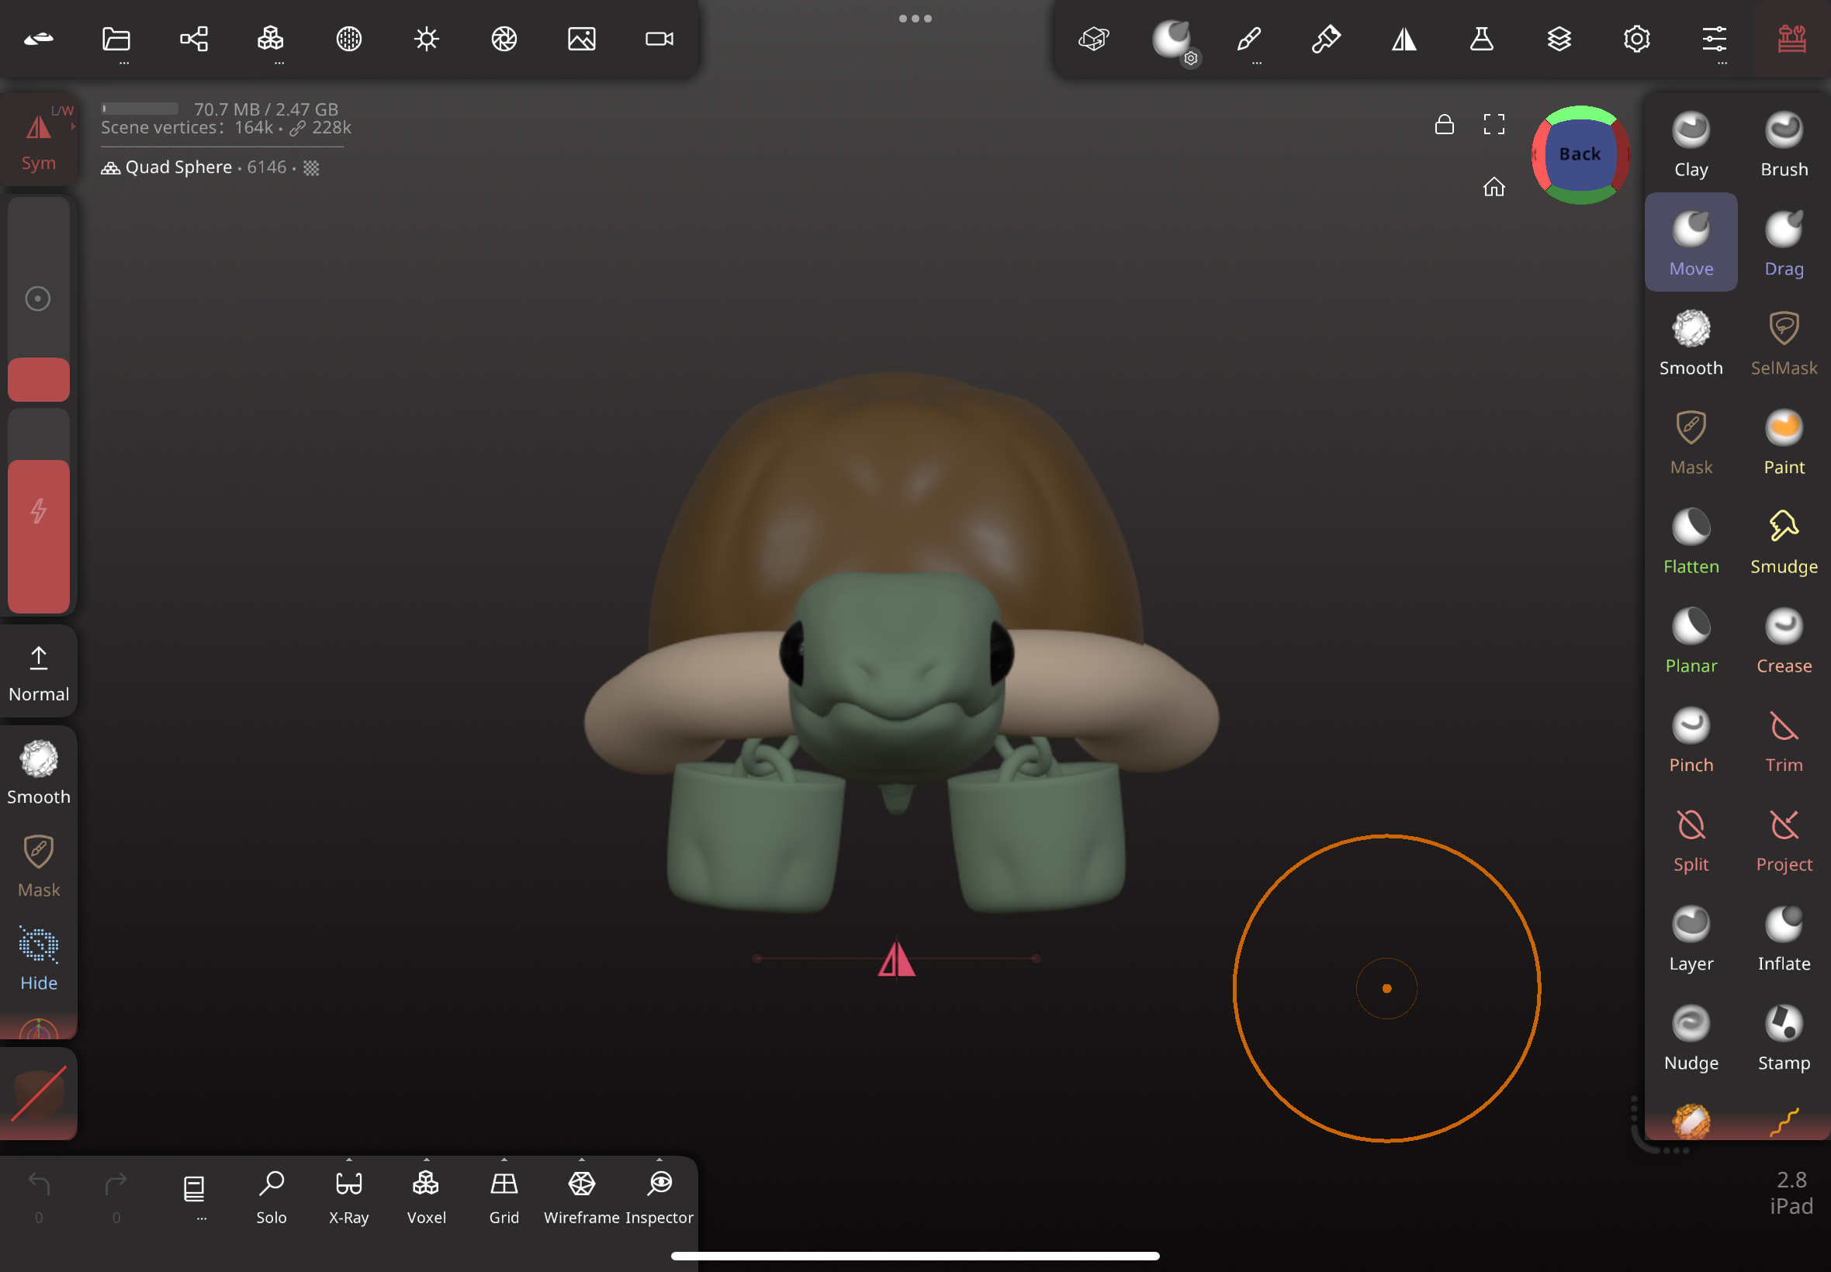Expand Grid options arrow
This screenshot has height=1272, width=1831.
[x=504, y=1160]
